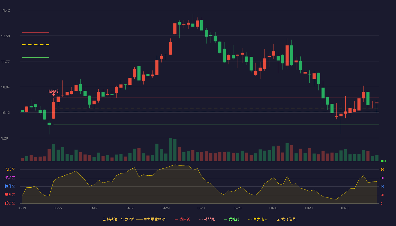Toggle 强弱线 legend entry

pos(207,219)
